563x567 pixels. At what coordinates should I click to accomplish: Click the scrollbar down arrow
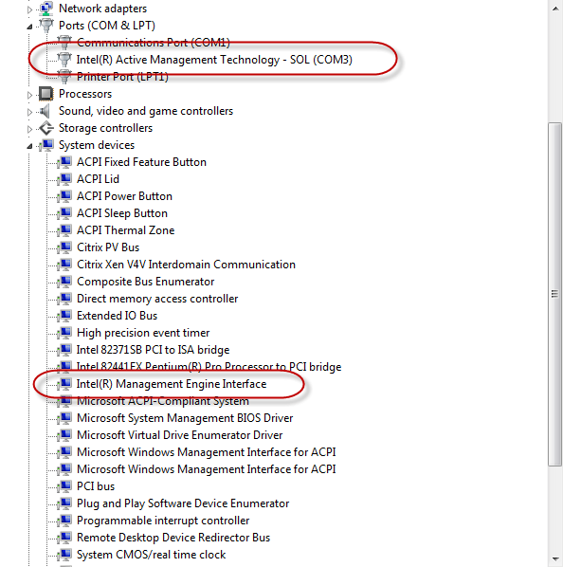point(555,559)
